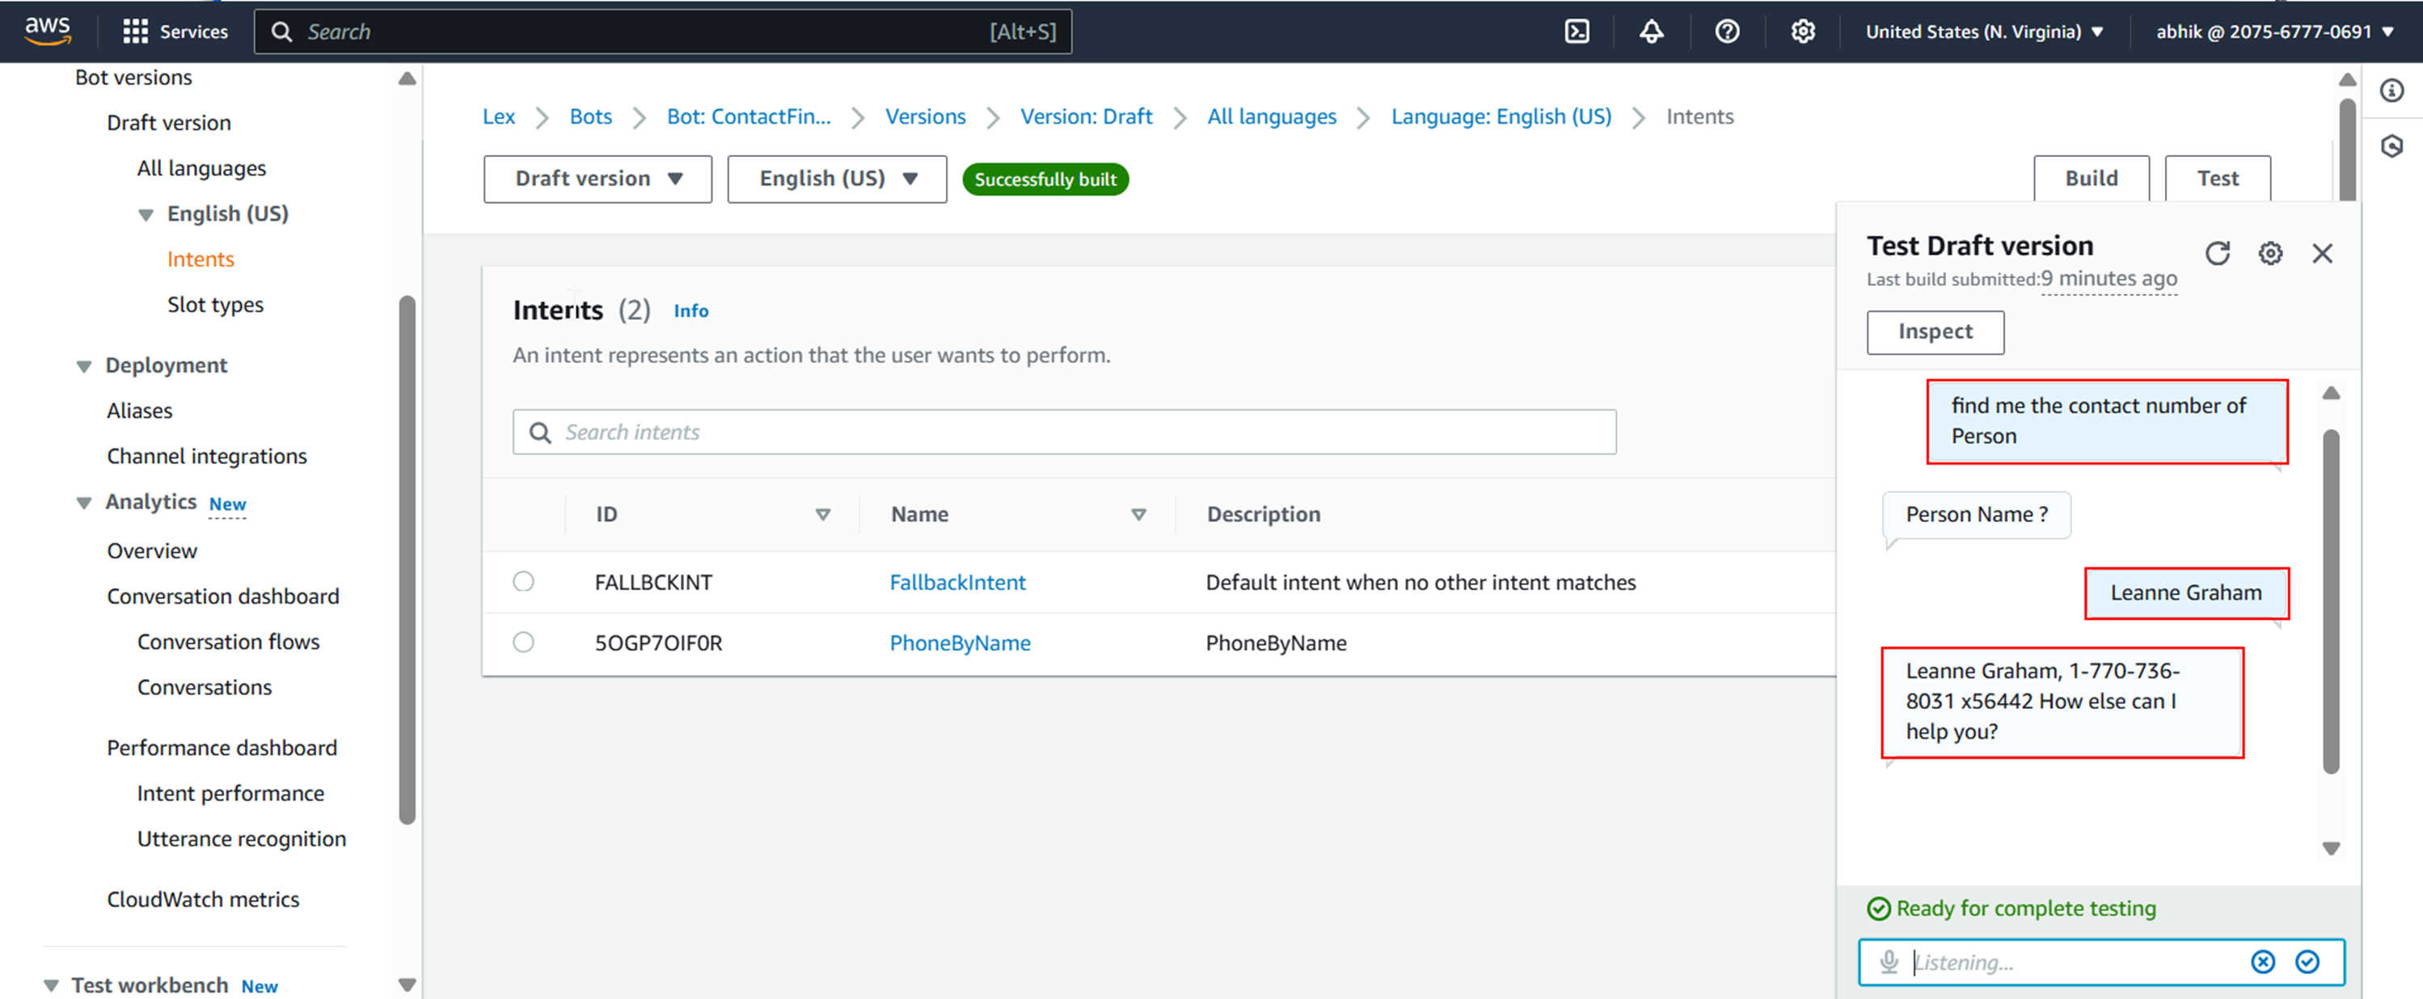
Task: Go to Version: Draft breadcrumb
Action: pos(1086,116)
